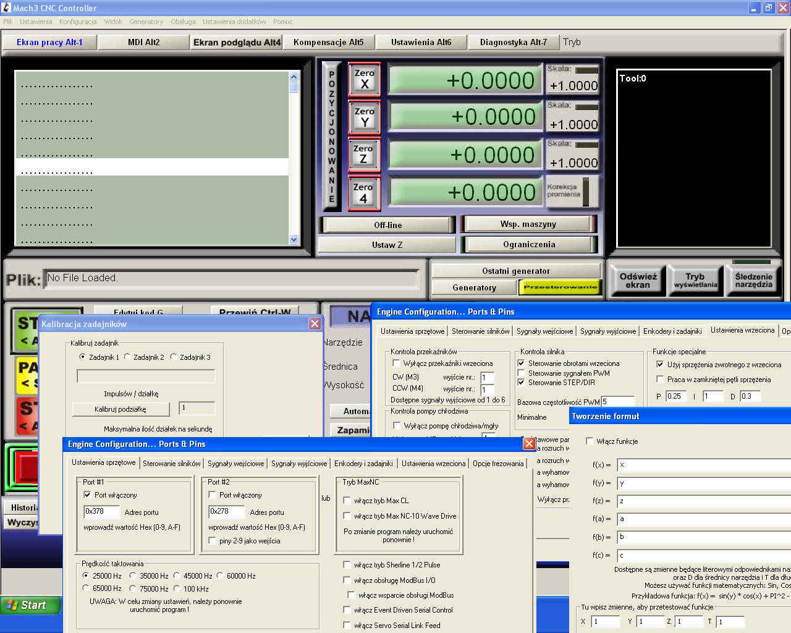Toggle Port #2 Port włączony checkbox
Image resolution: width=791 pixels, height=633 pixels.
(212, 495)
